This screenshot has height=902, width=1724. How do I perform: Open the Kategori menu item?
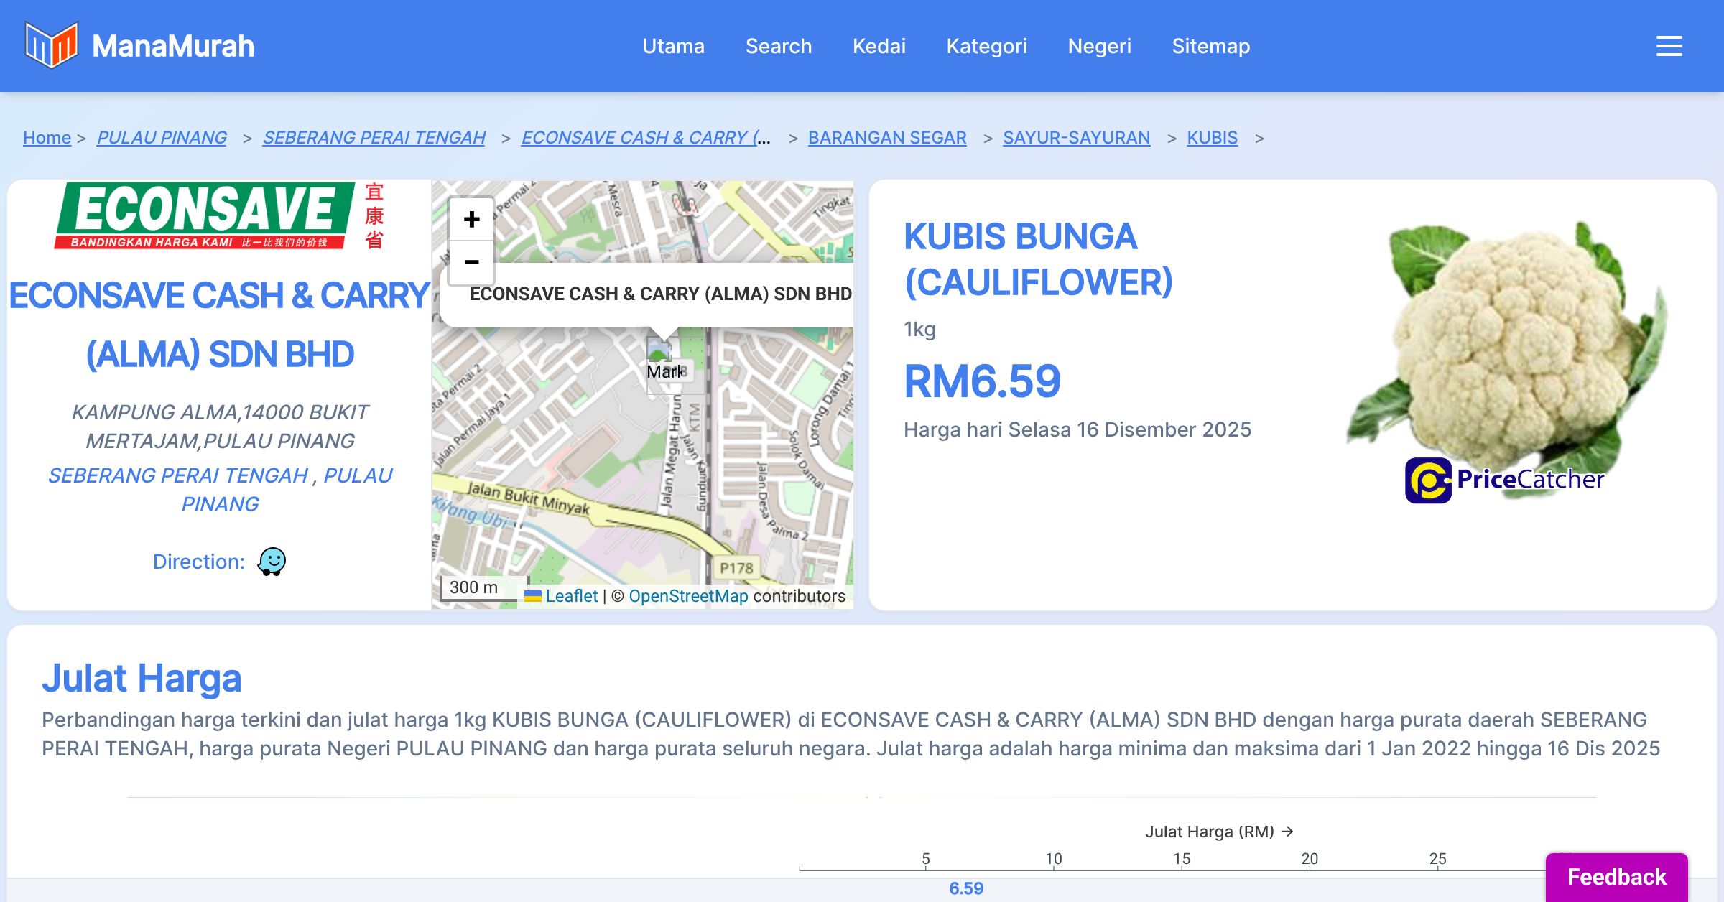tap(986, 46)
